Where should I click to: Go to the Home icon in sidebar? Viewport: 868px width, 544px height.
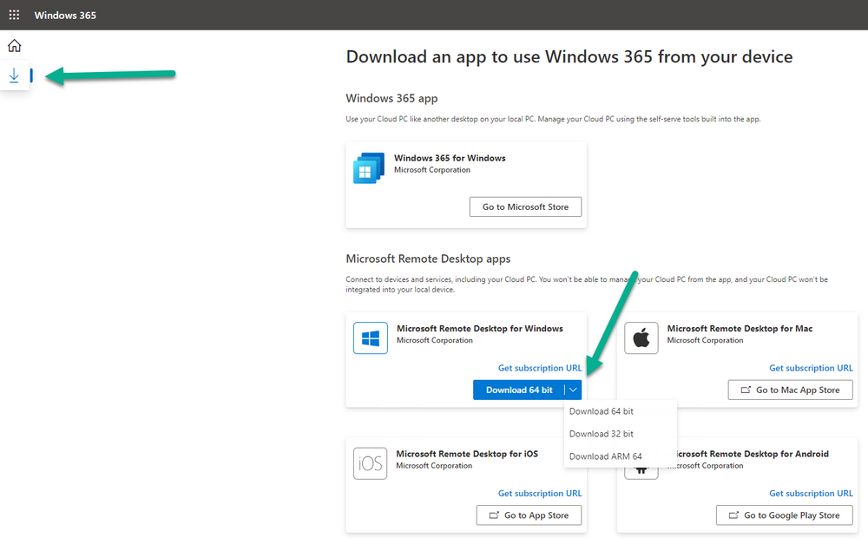(14, 46)
